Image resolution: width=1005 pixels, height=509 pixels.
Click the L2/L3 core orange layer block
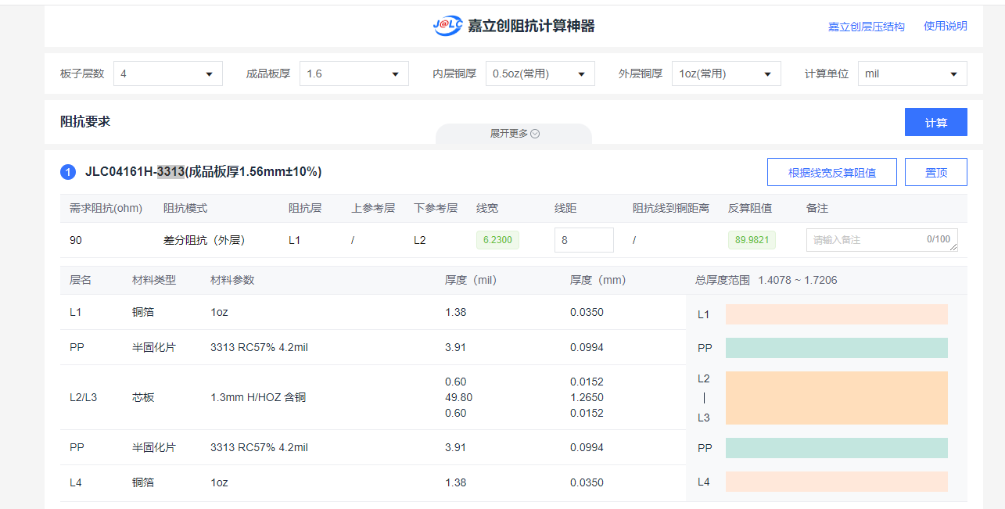click(x=837, y=398)
